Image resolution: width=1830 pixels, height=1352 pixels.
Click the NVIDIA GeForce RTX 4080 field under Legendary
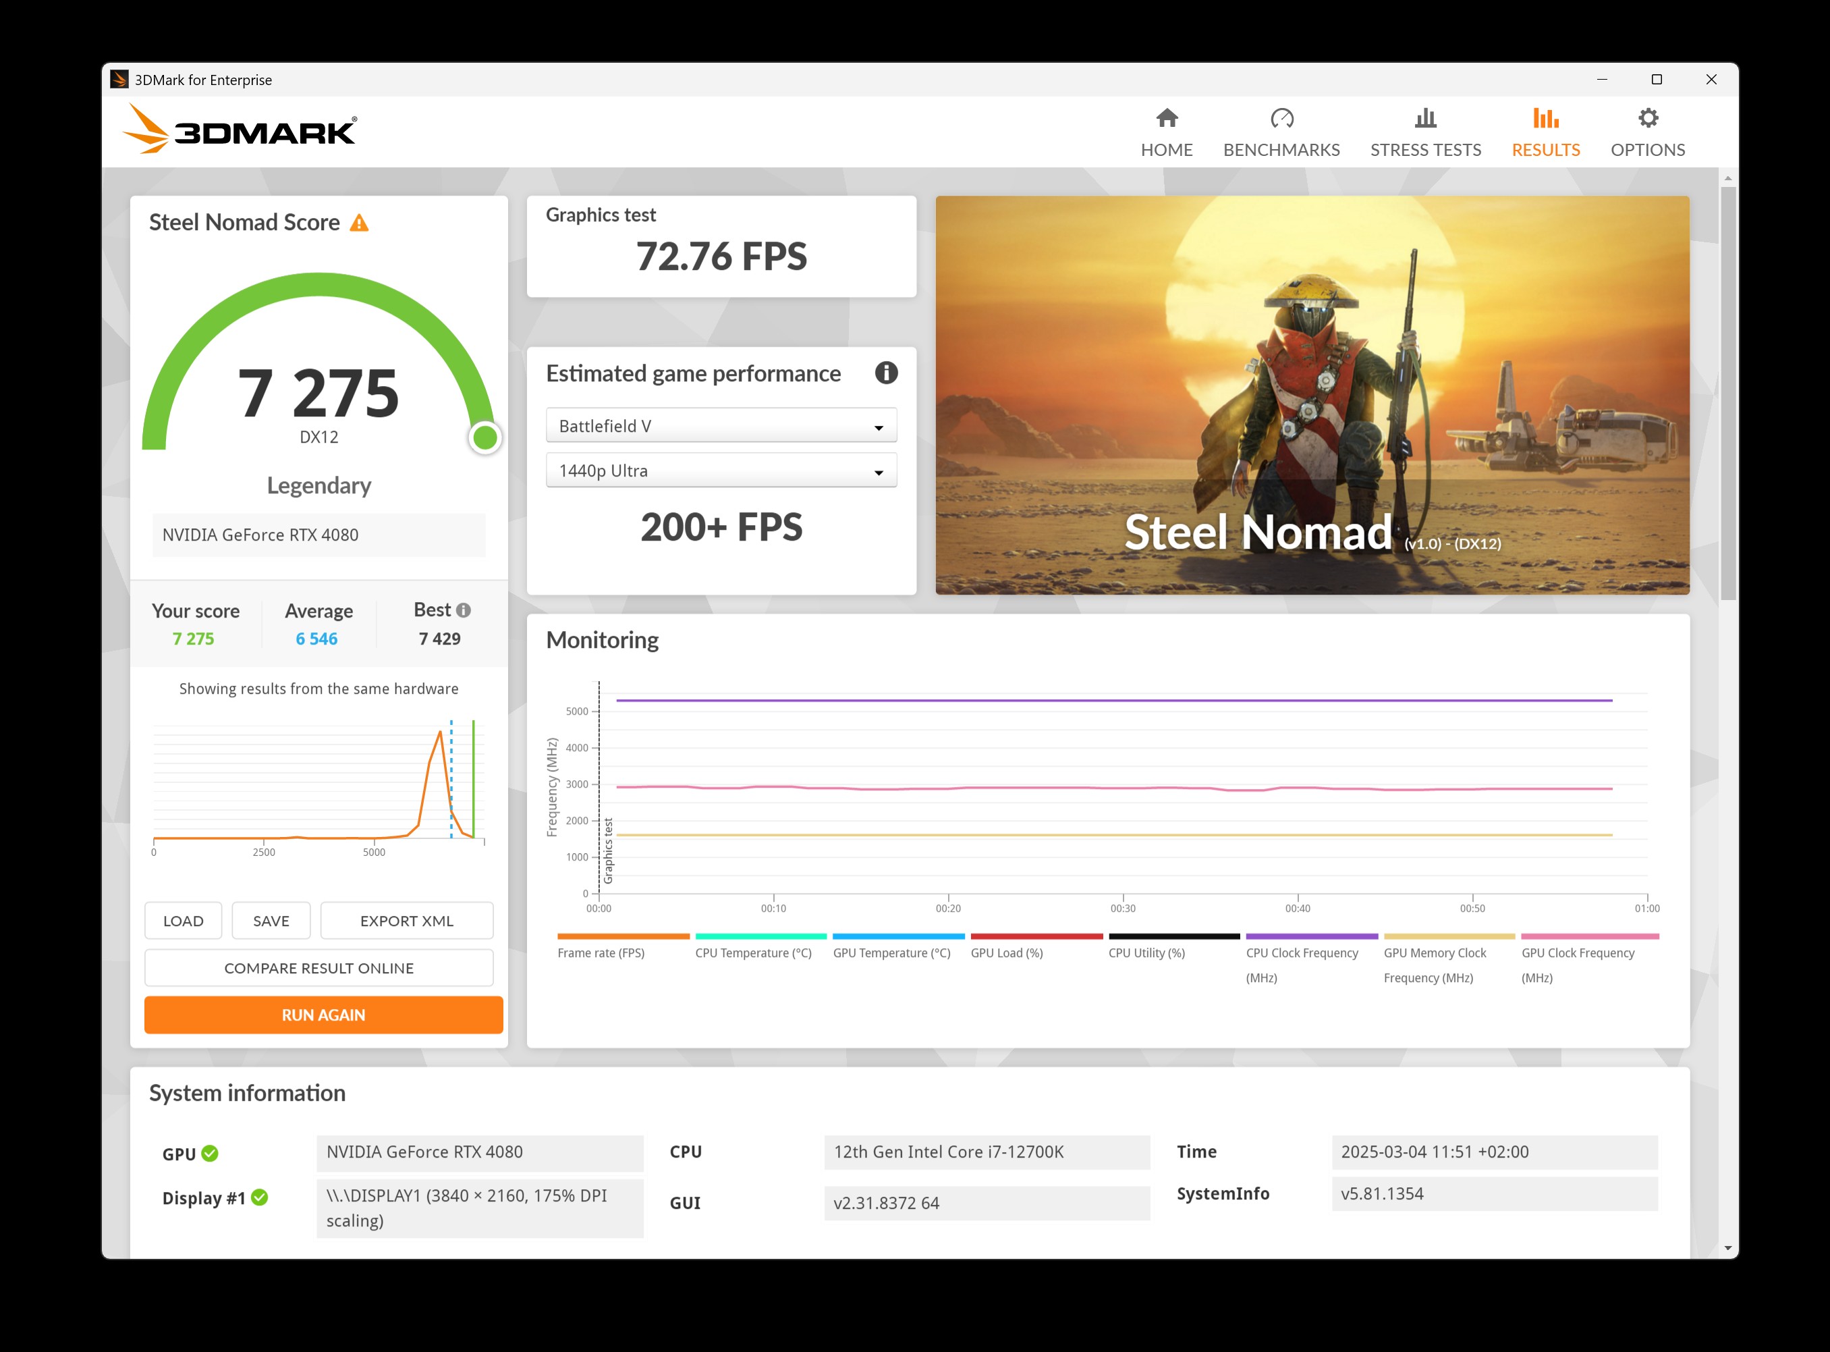318,535
